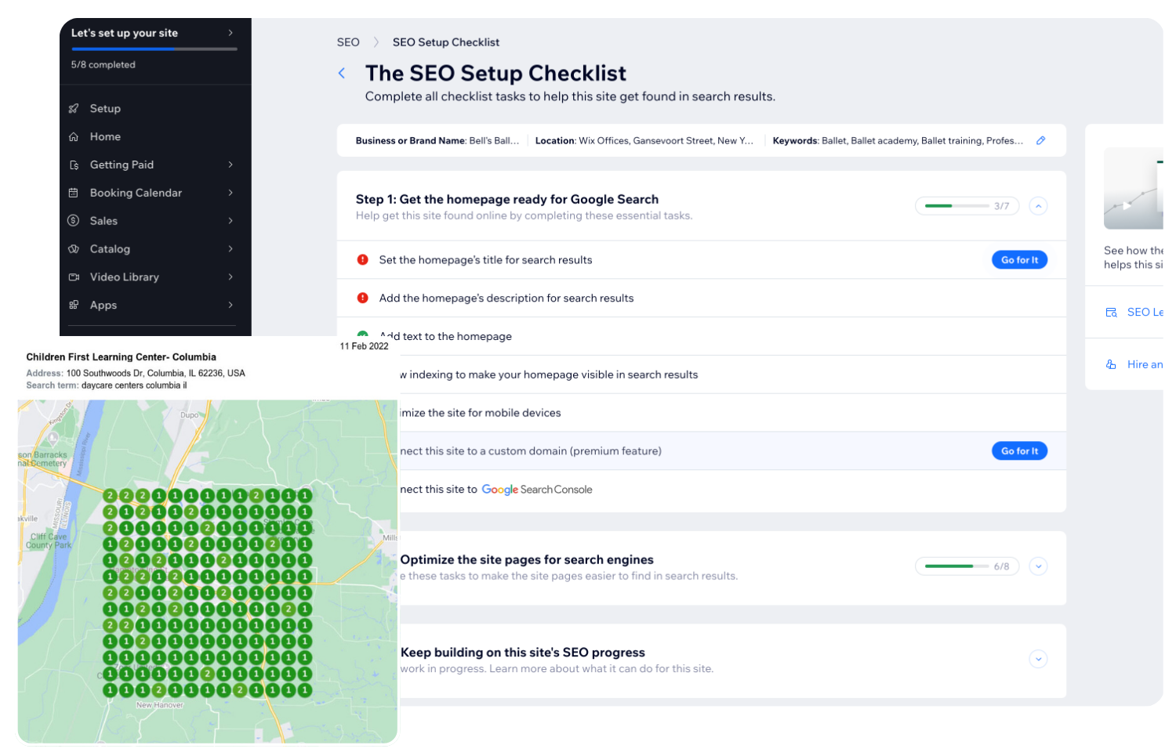This screenshot has height=756, width=1176.
Task: Click the Home house icon
Action: (x=74, y=137)
